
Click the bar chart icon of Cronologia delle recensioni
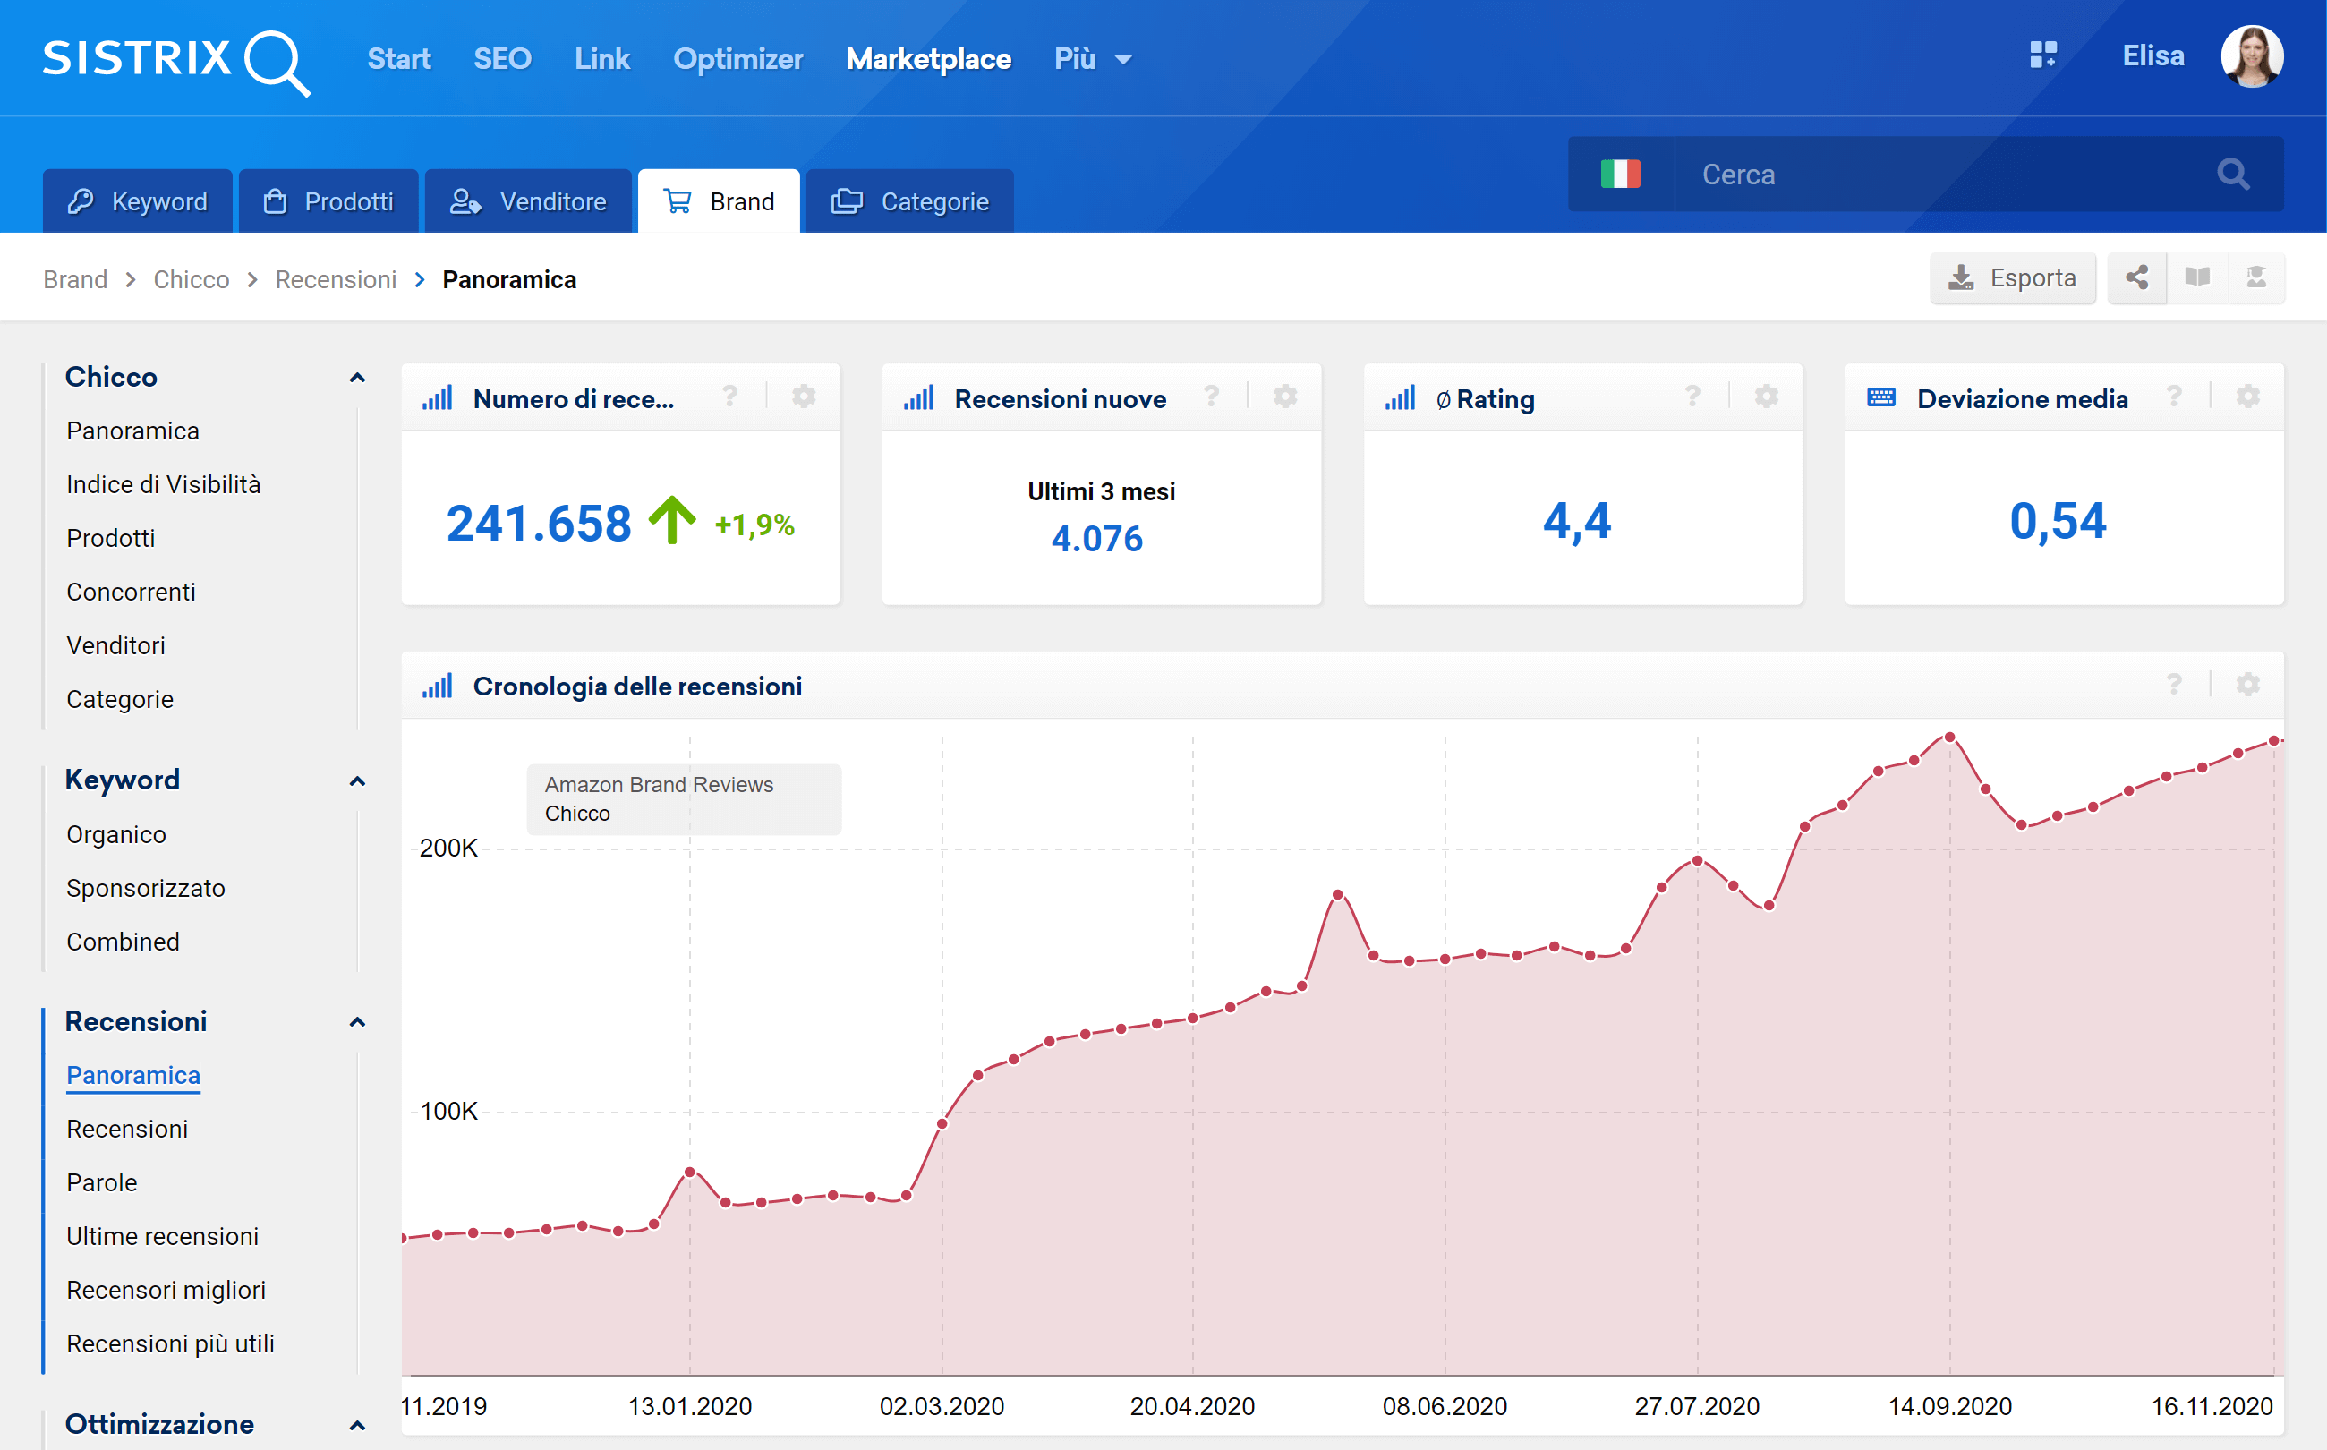[x=438, y=686]
